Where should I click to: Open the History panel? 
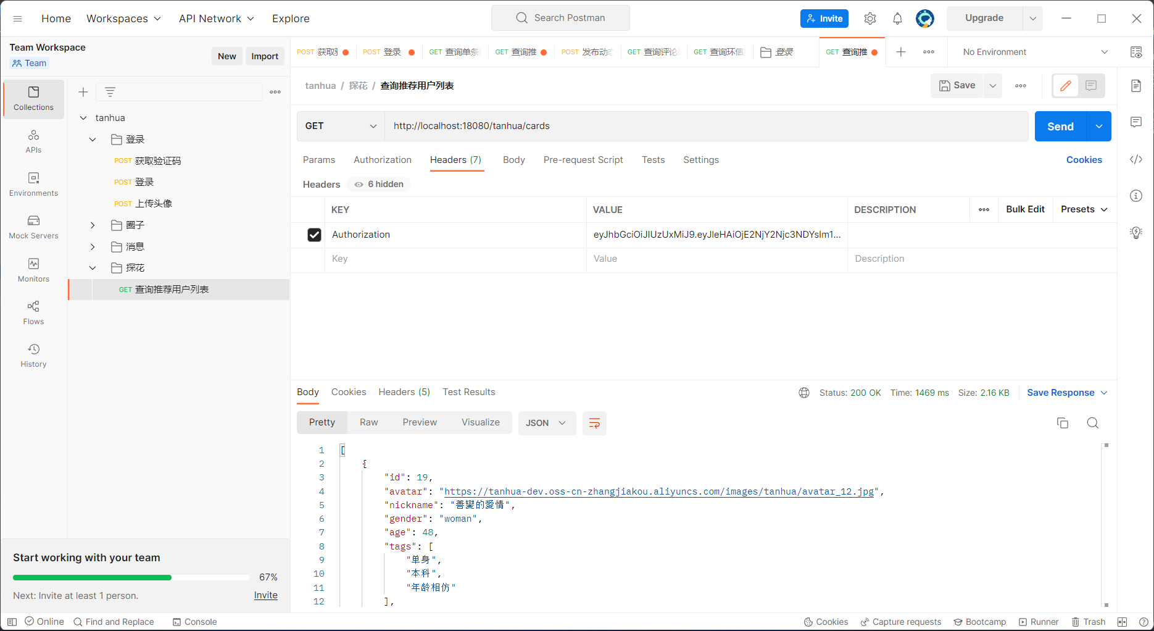click(33, 356)
